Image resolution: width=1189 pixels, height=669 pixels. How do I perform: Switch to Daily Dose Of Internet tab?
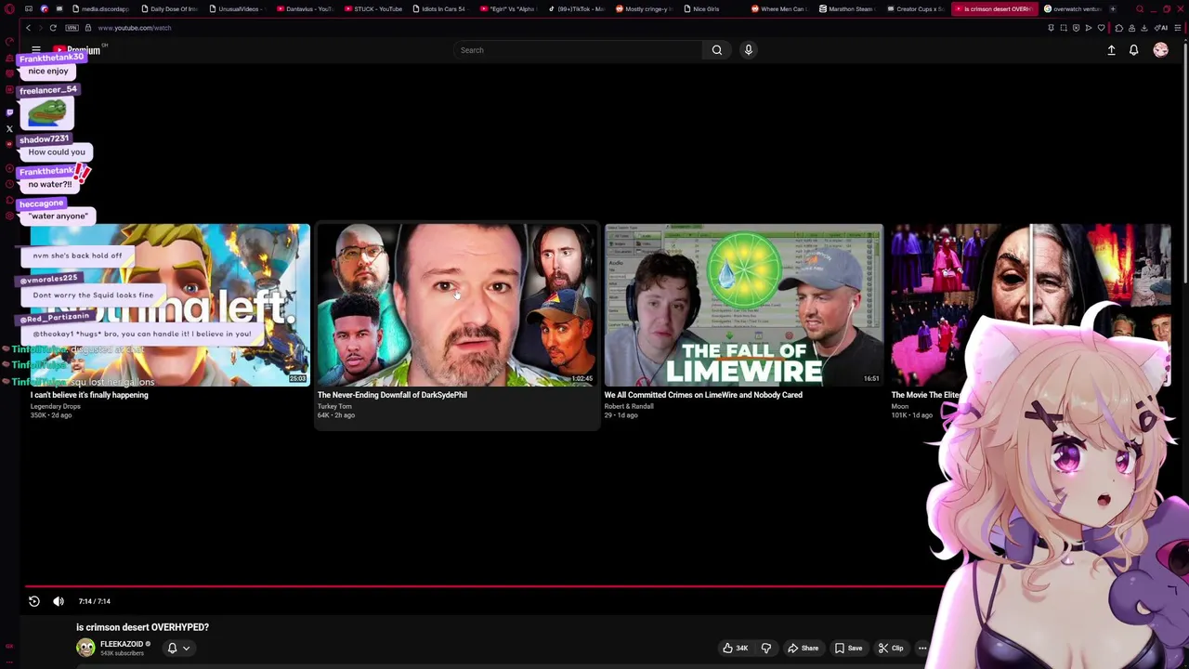coord(169,9)
